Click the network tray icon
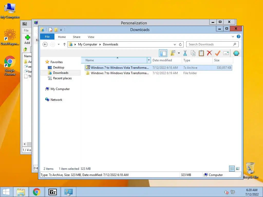The image size is (263, 197). [x=233, y=192]
